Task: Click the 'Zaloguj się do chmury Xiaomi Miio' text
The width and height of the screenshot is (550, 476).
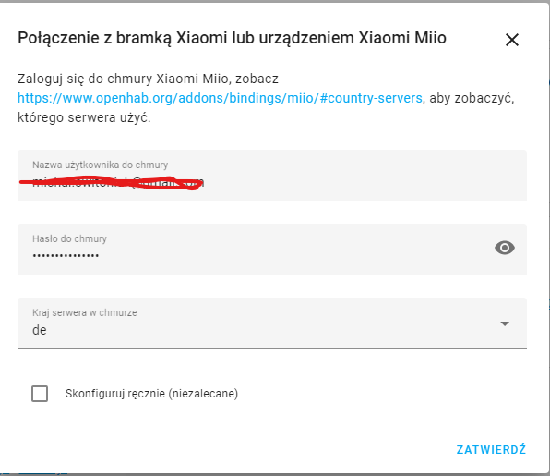Action: [x=123, y=79]
